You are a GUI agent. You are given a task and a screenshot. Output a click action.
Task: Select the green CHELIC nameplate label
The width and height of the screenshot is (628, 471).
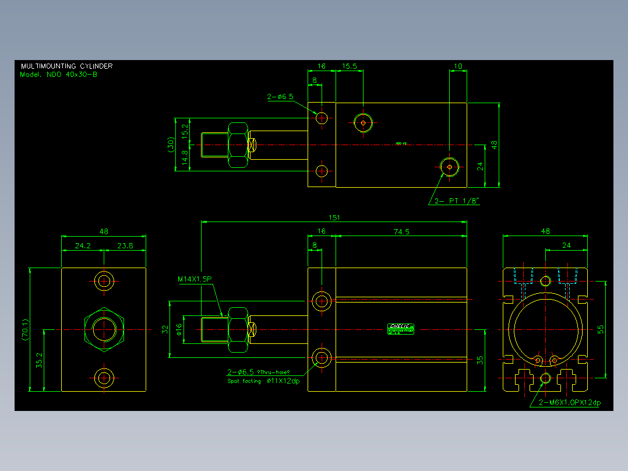[401, 329]
